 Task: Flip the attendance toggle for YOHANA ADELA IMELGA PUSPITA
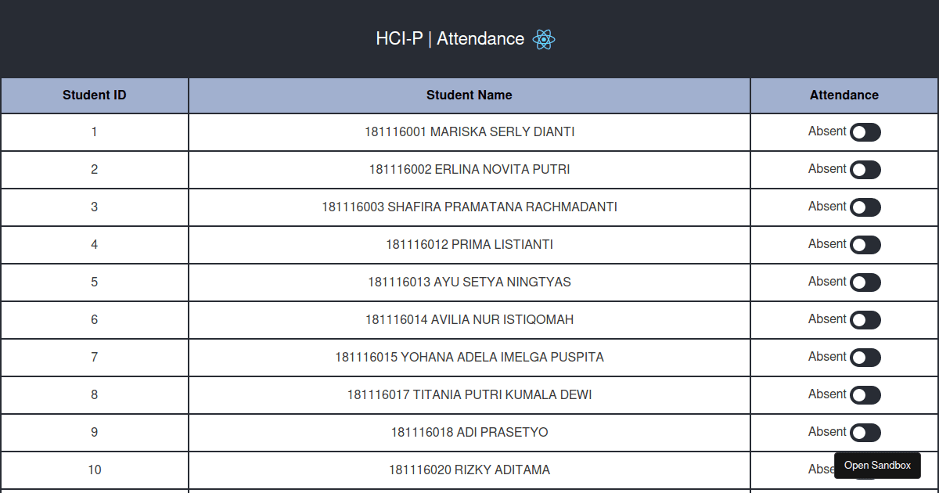coord(865,358)
